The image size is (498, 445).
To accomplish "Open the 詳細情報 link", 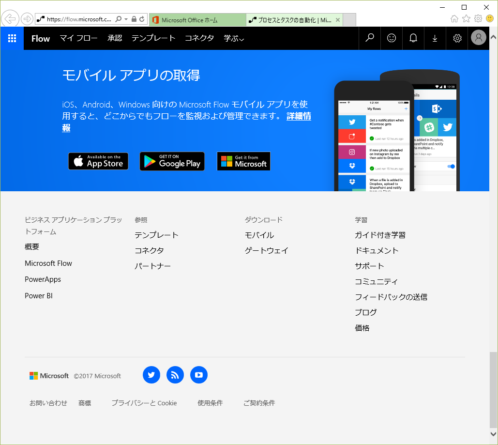I will [299, 116].
